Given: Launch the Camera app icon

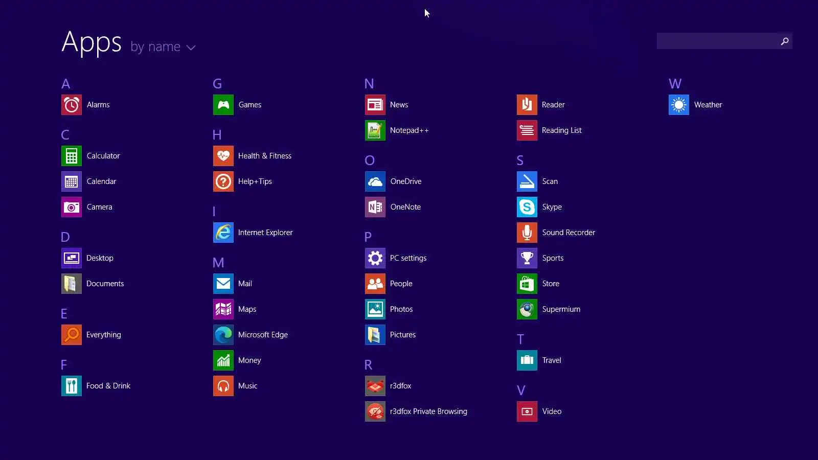Looking at the screenshot, I should pyautogui.click(x=72, y=207).
